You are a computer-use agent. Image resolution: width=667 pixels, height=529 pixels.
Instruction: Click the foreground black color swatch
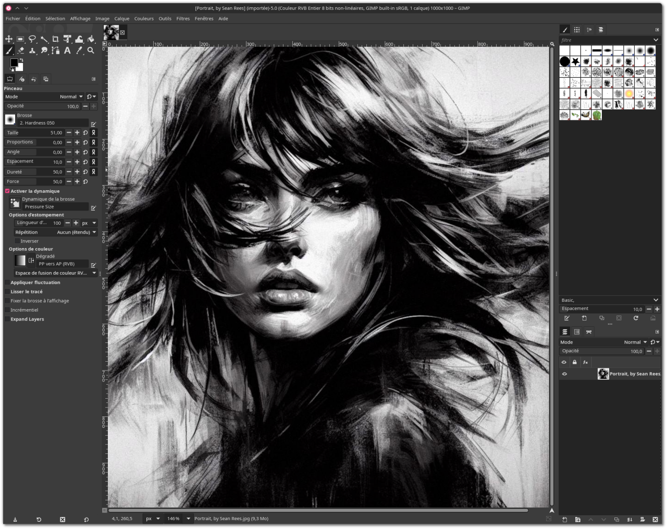[14, 62]
